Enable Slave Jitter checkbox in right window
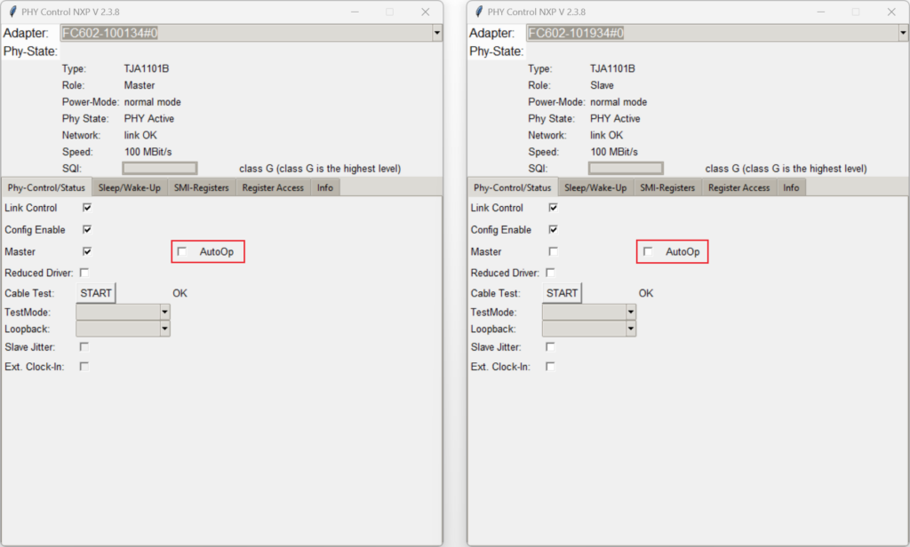The width and height of the screenshot is (910, 547). (x=550, y=346)
